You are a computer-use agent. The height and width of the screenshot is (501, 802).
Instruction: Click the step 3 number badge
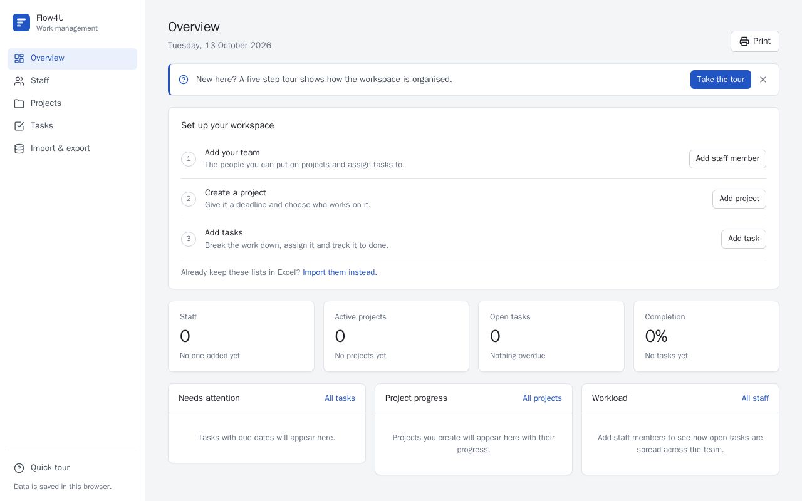pyautogui.click(x=189, y=239)
